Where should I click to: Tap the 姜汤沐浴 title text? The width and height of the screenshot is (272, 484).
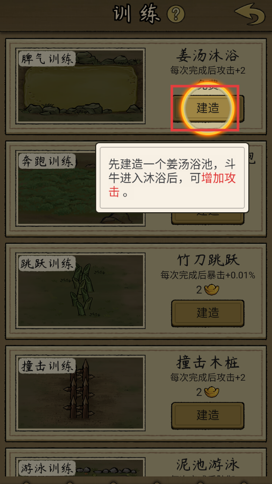208,56
